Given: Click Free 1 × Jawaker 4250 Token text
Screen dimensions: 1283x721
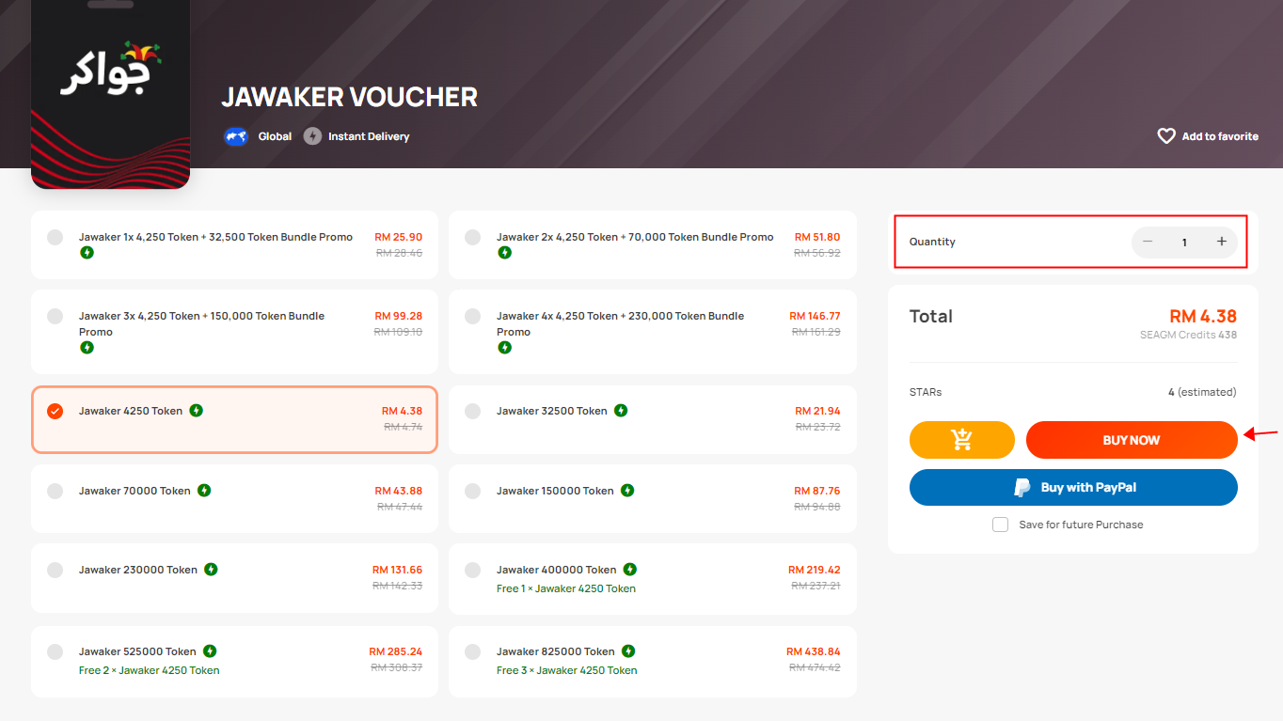Looking at the screenshot, I should pyautogui.click(x=566, y=588).
